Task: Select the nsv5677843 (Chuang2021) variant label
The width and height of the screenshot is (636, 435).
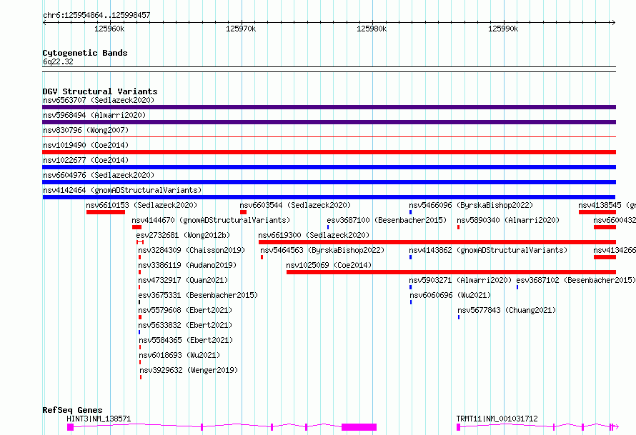Action: click(507, 310)
